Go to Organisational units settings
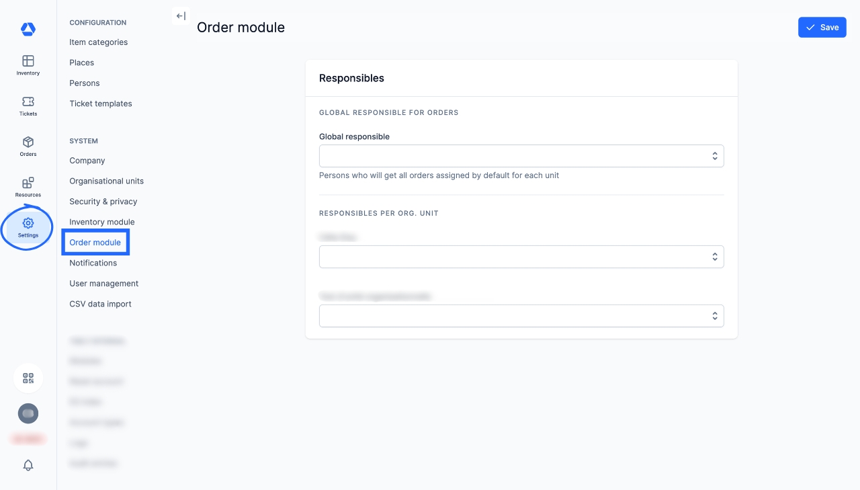 (106, 181)
